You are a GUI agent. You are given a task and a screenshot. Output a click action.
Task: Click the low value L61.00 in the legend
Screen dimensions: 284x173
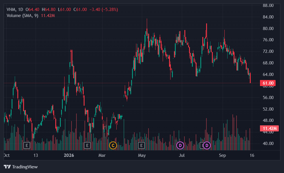click(65, 10)
